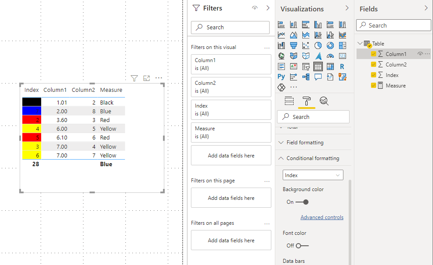433x265 pixels.
Task: Open the Analytics magnifier tab
Action: (x=324, y=101)
